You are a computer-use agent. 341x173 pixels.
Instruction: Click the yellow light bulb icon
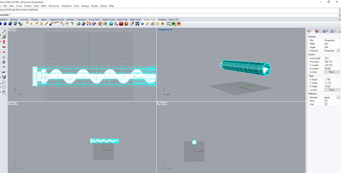(x=147, y=24)
